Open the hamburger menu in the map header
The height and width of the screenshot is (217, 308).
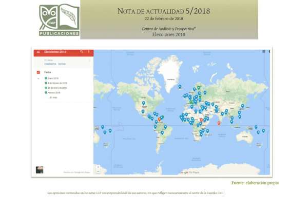pyautogui.click(x=38, y=52)
